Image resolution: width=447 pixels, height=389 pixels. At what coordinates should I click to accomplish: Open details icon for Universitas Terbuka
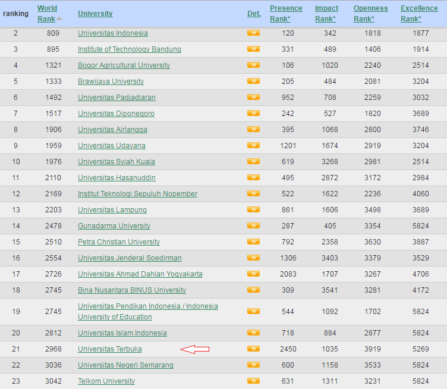click(253, 349)
